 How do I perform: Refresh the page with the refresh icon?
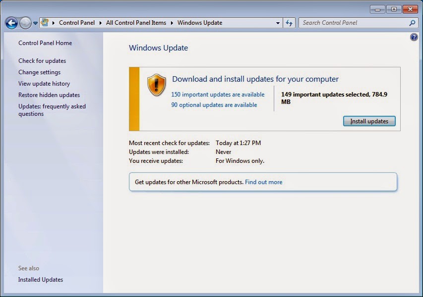coord(289,23)
